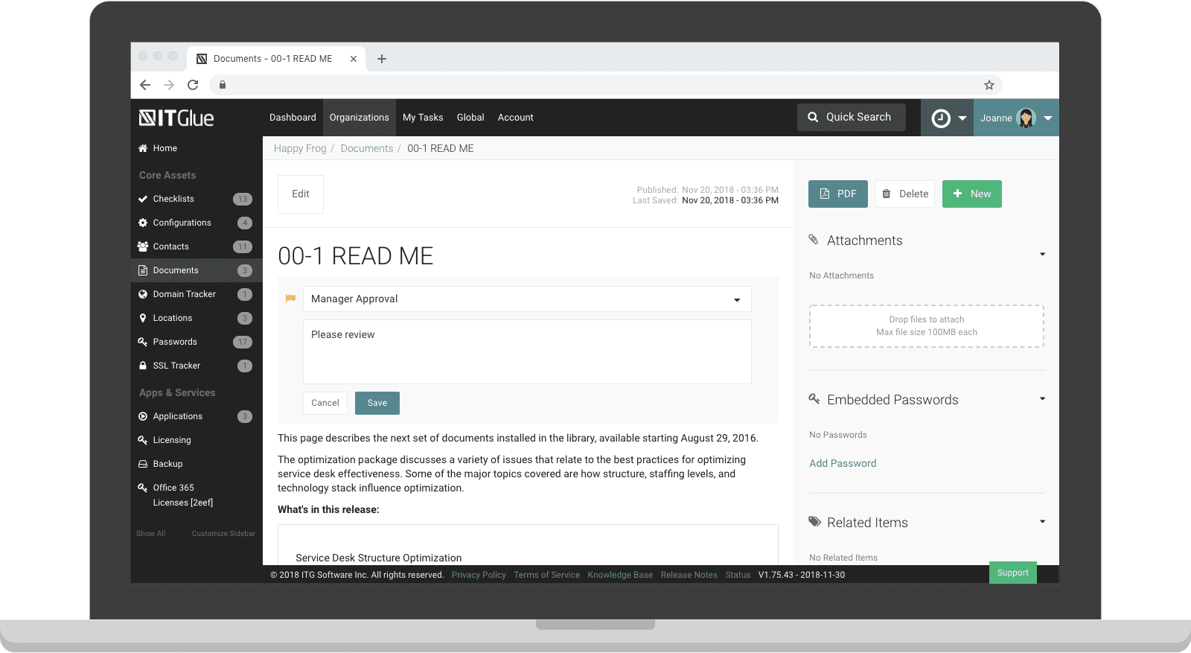This screenshot has width=1191, height=653.
Task: Open the Manager Approval dropdown
Action: coord(526,299)
